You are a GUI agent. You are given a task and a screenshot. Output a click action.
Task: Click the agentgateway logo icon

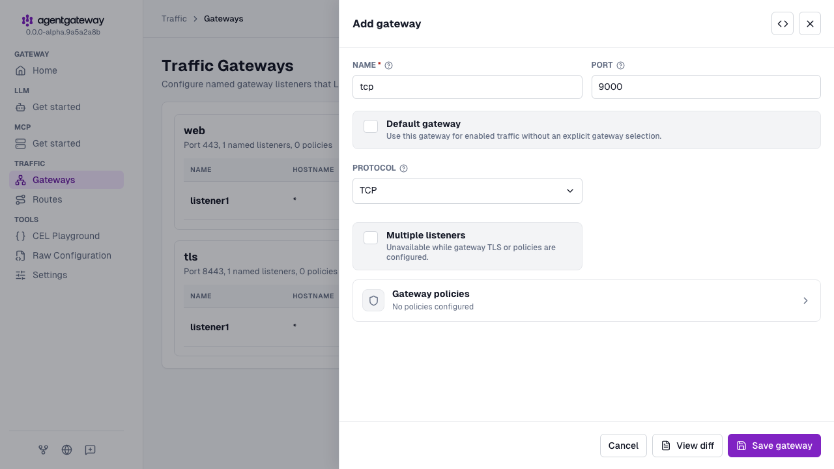click(27, 21)
